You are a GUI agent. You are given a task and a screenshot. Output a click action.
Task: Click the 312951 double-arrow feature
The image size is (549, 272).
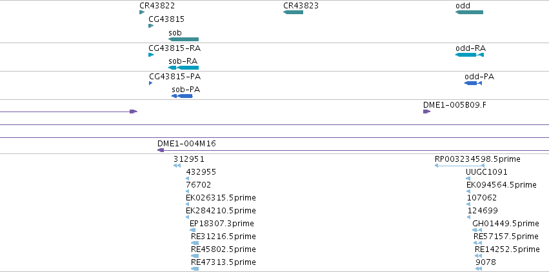coord(177,166)
